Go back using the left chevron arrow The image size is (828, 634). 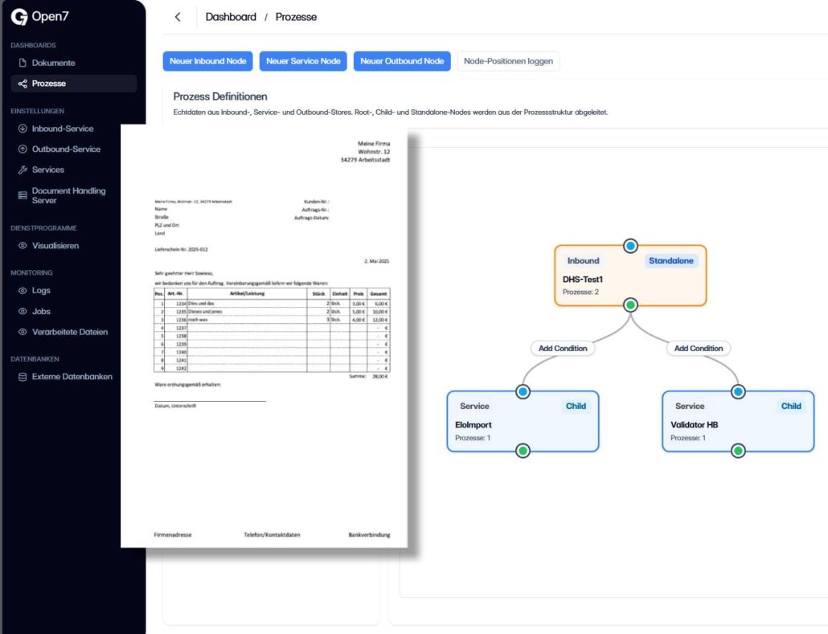click(178, 17)
